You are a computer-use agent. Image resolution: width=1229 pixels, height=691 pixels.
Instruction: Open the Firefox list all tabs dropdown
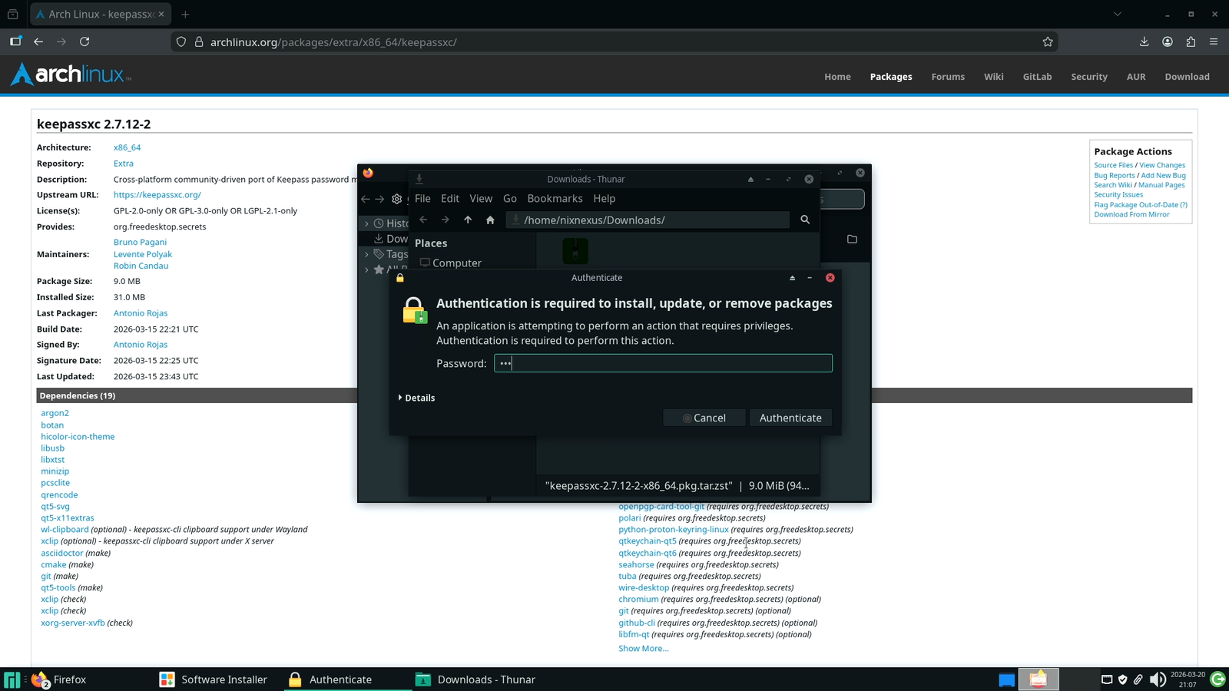tap(1118, 14)
